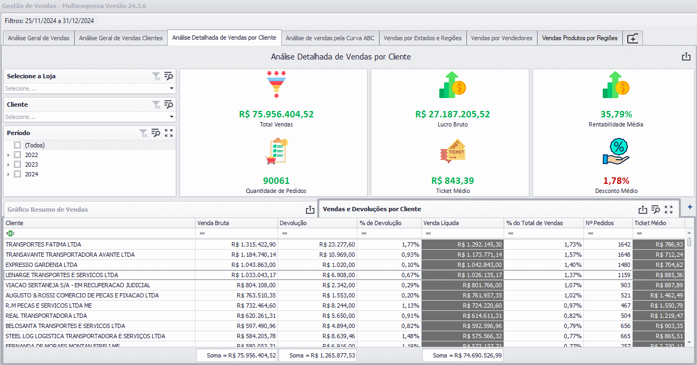The height and width of the screenshot is (365, 697).
Task: Sort by the % de Devolução column header
Action: click(389, 223)
